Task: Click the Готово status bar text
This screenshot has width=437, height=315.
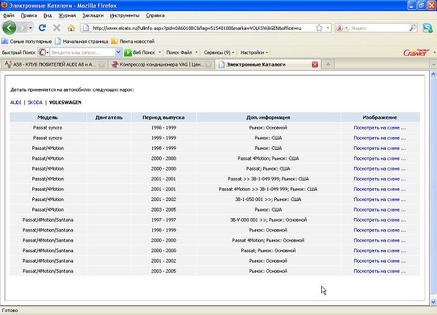Action: (x=10, y=310)
